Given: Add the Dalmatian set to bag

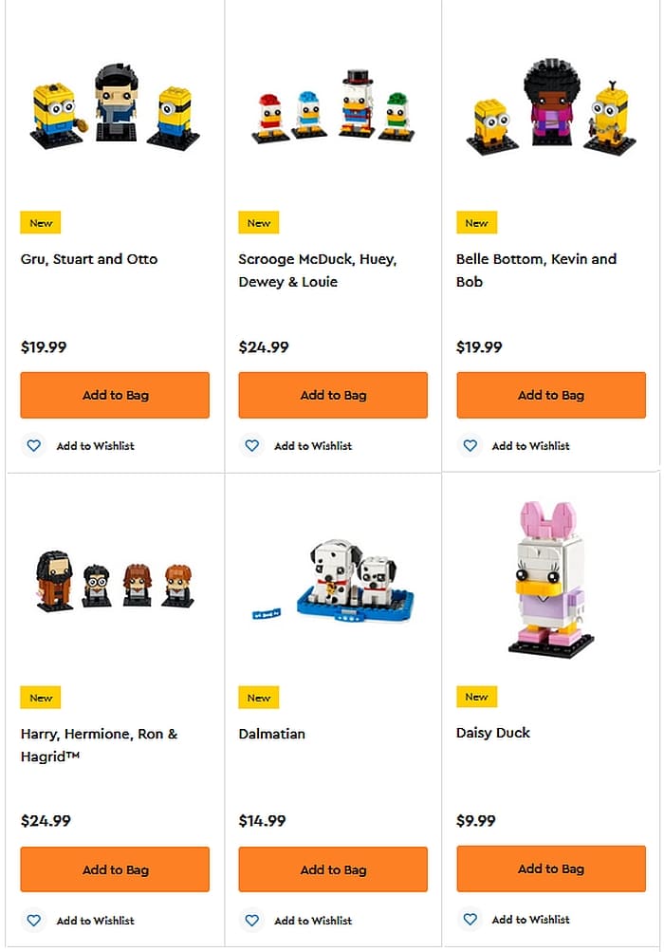Looking at the screenshot, I should (x=333, y=869).
